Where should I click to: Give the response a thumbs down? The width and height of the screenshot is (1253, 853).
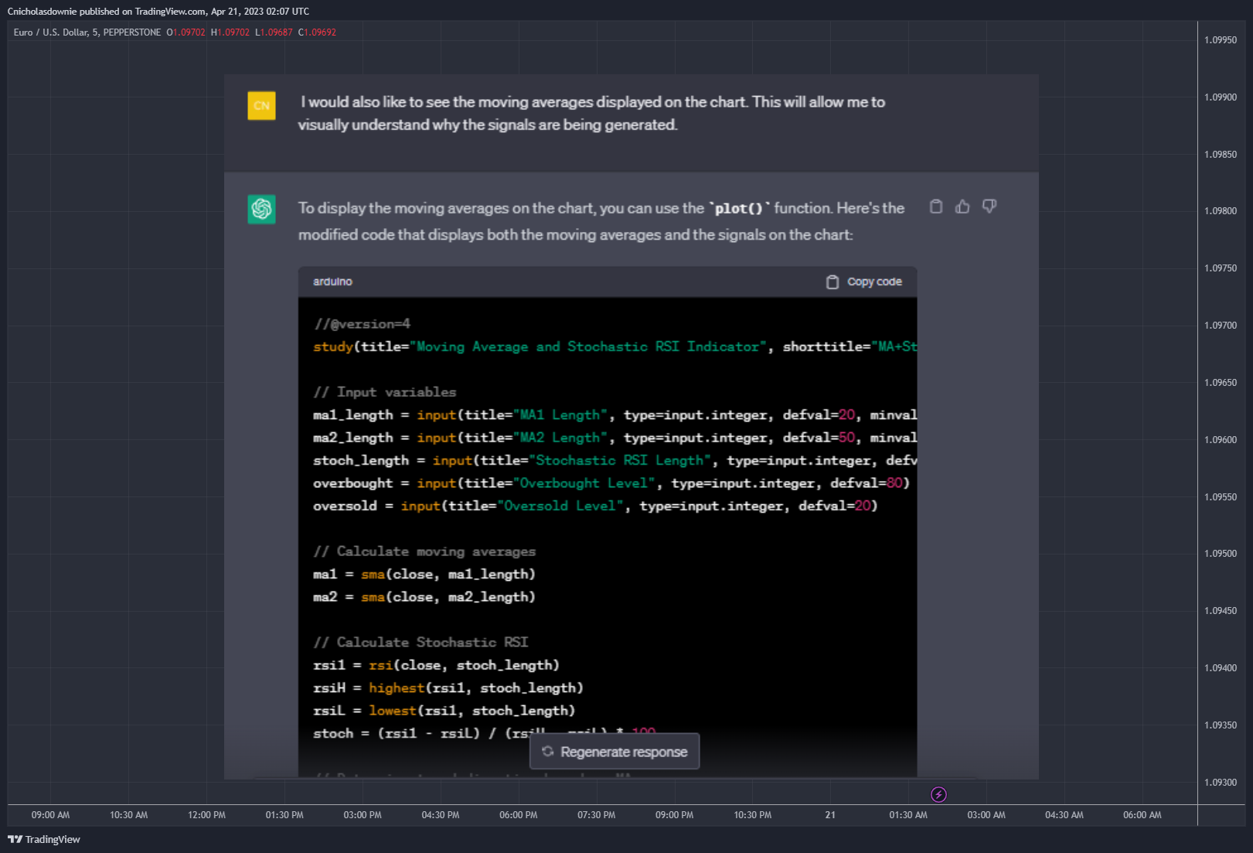[x=989, y=206]
